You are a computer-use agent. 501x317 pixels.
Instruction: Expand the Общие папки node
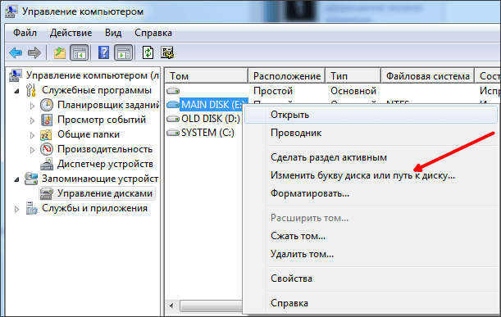(x=32, y=135)
